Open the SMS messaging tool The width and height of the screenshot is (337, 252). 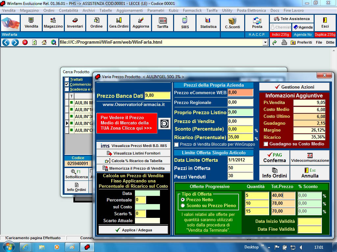tap(185, 23)
